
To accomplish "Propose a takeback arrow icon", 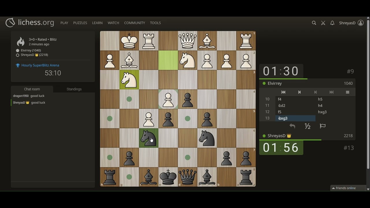I will [292, 126].
